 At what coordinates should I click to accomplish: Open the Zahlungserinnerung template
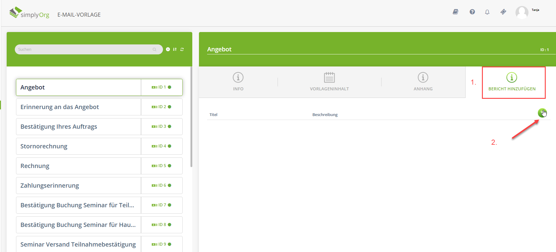click(79, 186)
